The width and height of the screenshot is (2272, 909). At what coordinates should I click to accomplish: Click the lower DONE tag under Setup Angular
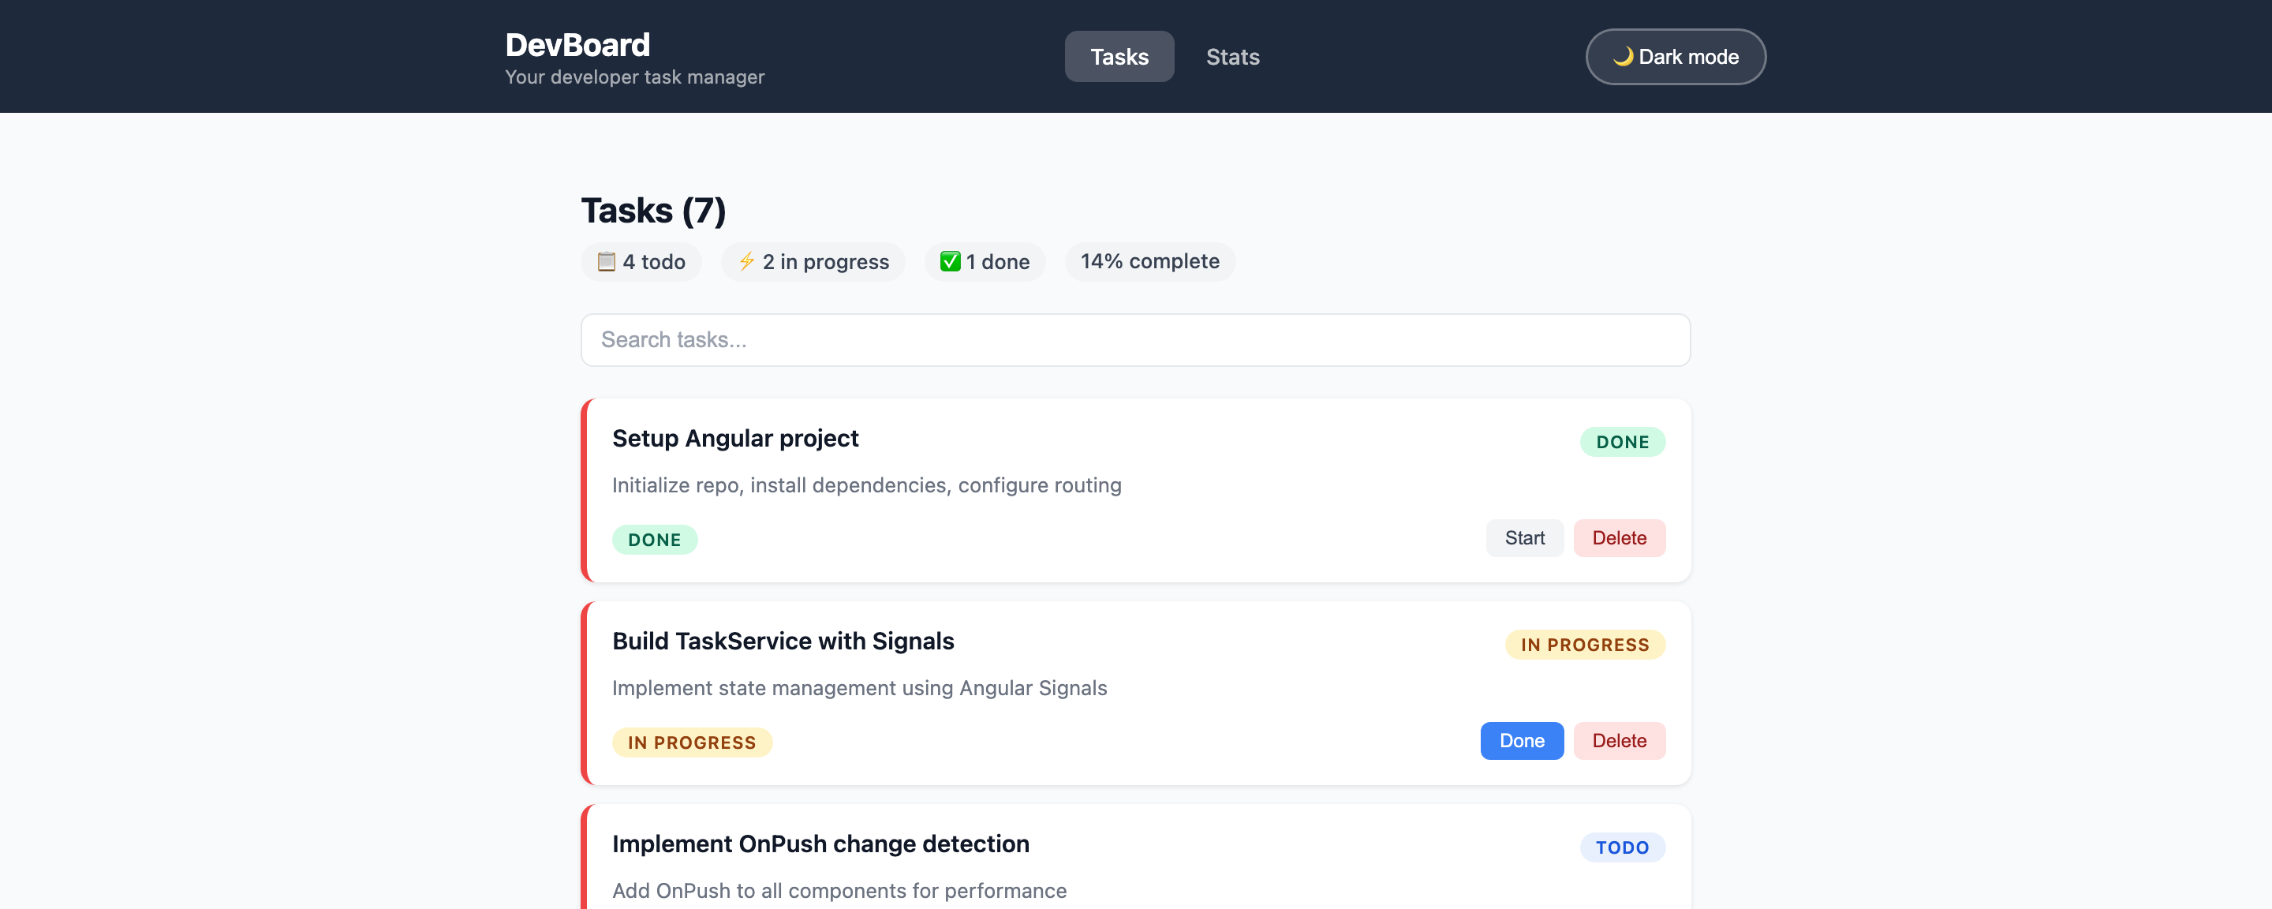[655, 540]
